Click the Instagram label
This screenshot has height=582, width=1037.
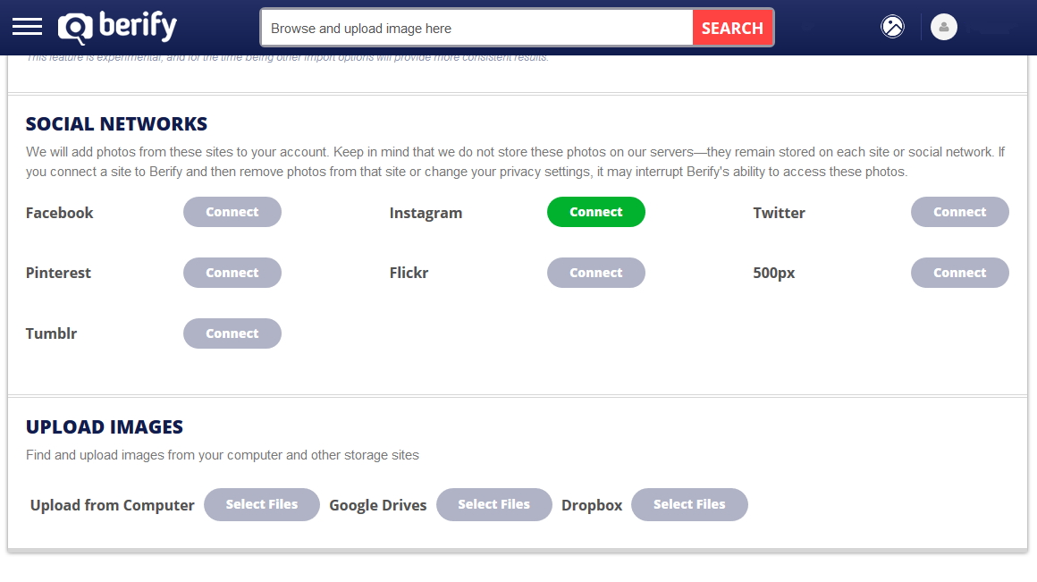tap(426, 213)
